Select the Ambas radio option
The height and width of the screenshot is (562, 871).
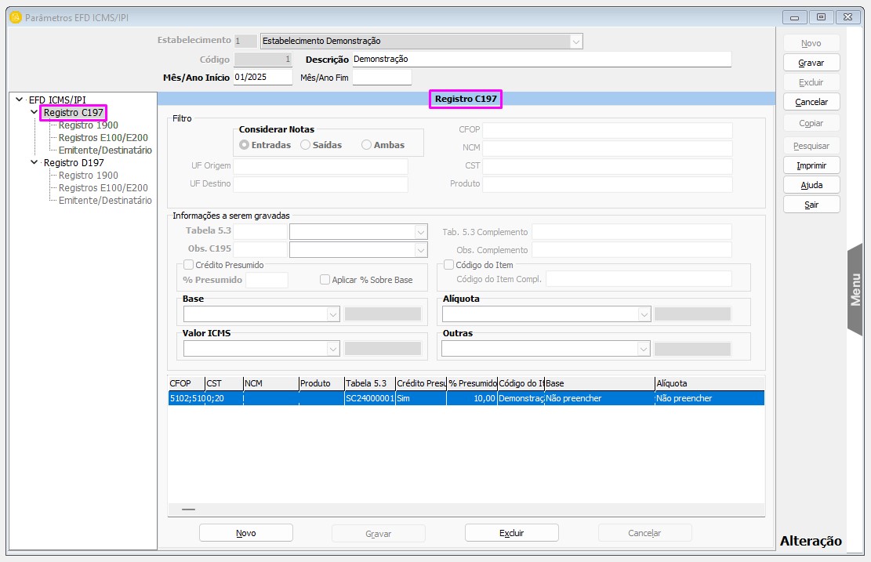coord(366,145)
